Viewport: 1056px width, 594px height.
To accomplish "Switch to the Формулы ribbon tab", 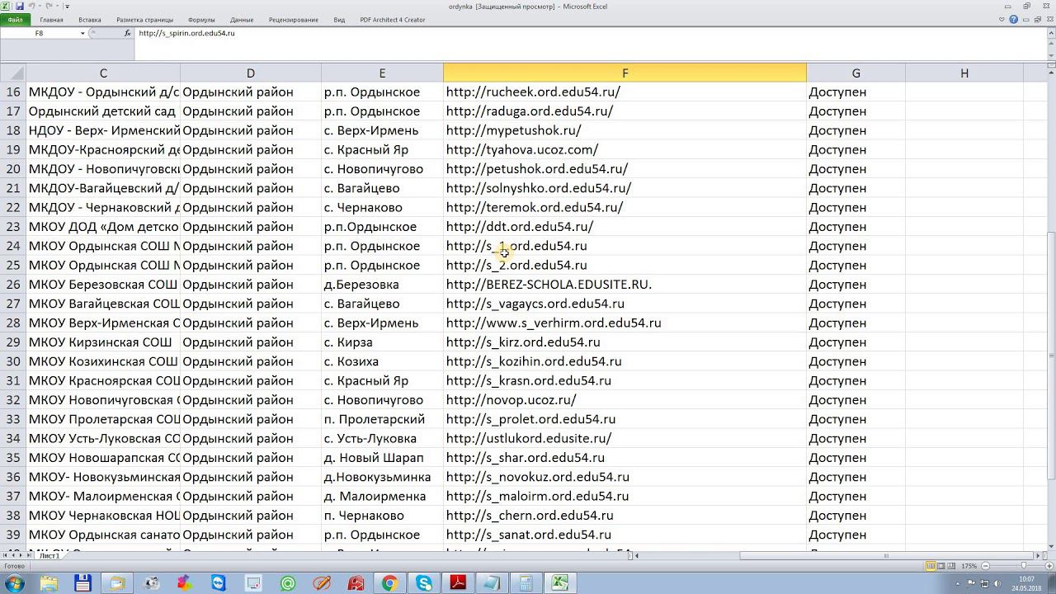I will [201, 20].
